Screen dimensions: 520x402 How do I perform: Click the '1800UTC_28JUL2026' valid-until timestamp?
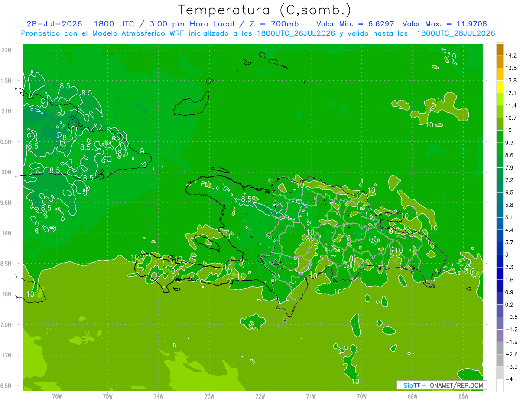click(456, 33)
